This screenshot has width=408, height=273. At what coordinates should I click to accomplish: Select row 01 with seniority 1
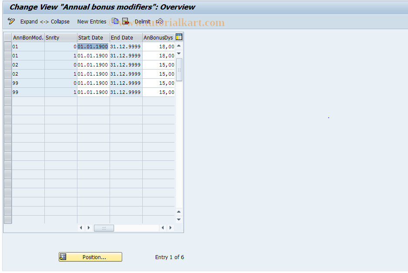tap(8, 56)
